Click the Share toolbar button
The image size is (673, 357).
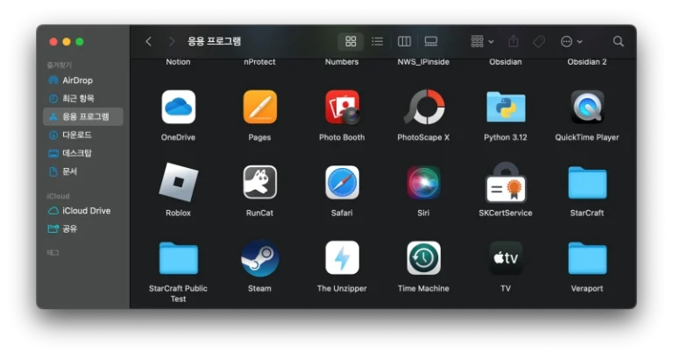[514, 41]
